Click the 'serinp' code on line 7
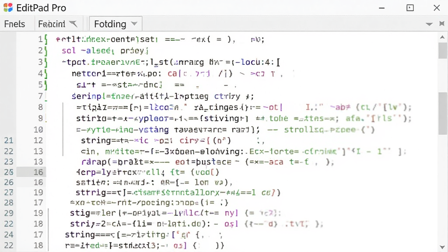448x252 pixels. click(87, 96)
